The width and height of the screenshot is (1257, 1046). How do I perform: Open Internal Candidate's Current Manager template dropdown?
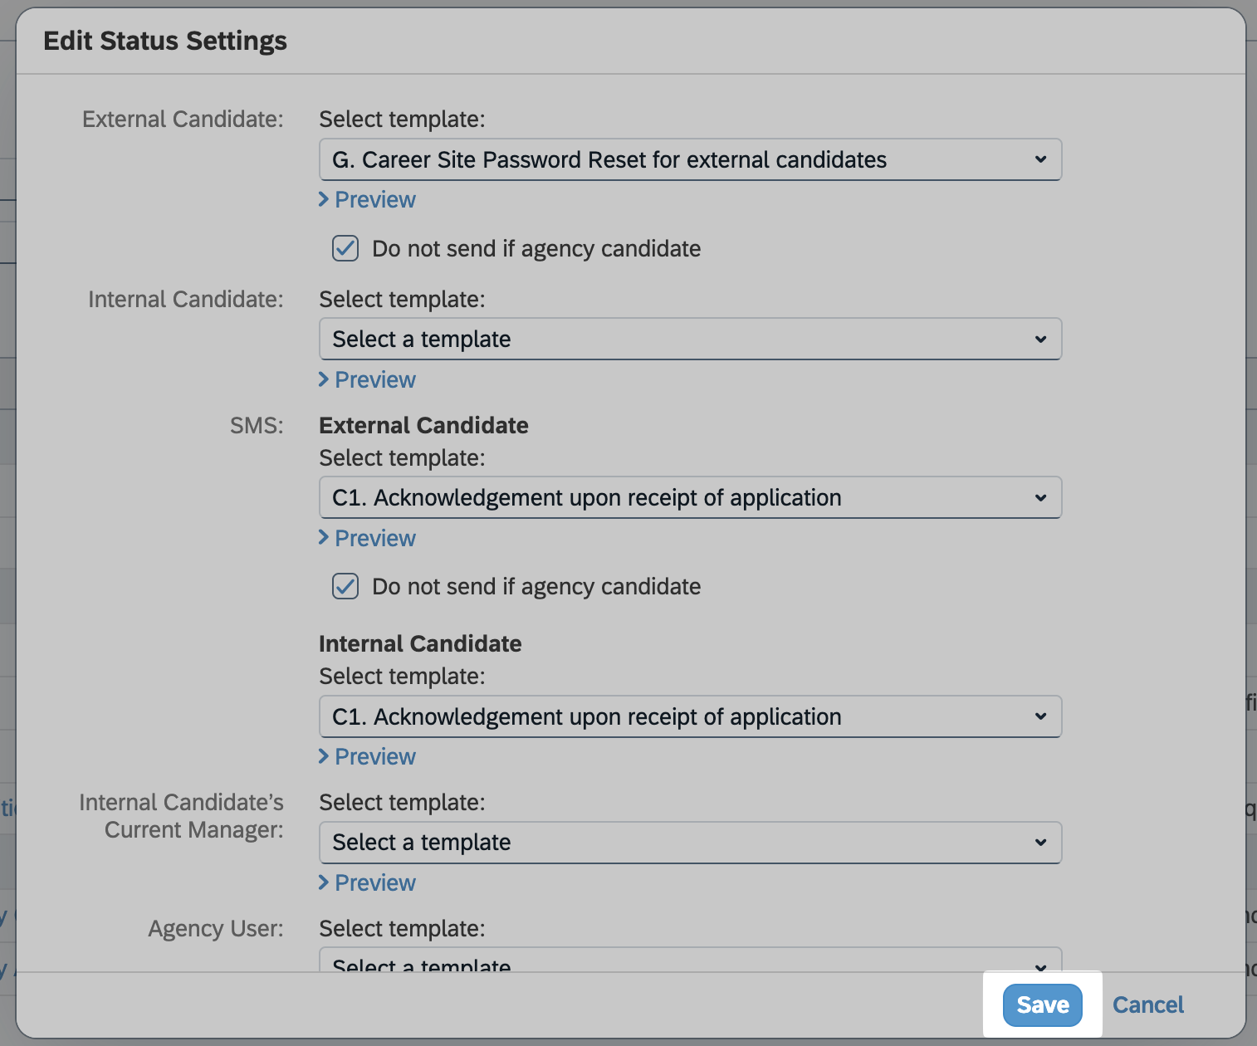click(689, 843)
